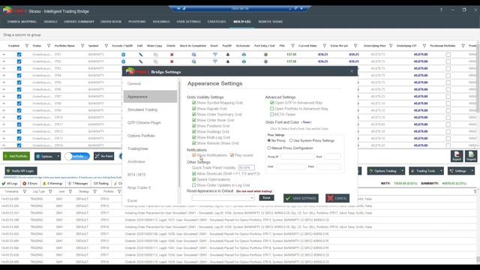This screenshot has width=480, height=270.
Task: Open filter on Timestamp log column header
Action: 25,192
